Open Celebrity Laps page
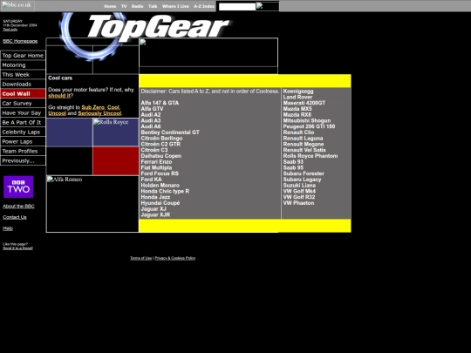471x353 pixels. click(23, 132)
